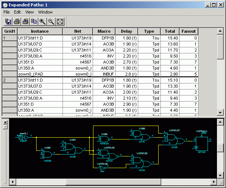Click the AO3A gate U1373/U29 in schematic
Image resolution: width=226 pixels, height=188 pixels.
tap(142, 162)
